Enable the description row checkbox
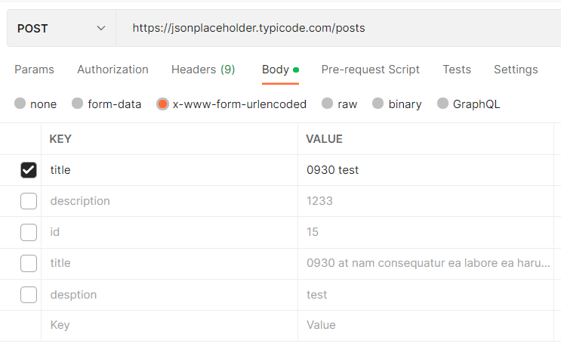This screenshot has width=561, height=353. (29, 201)
